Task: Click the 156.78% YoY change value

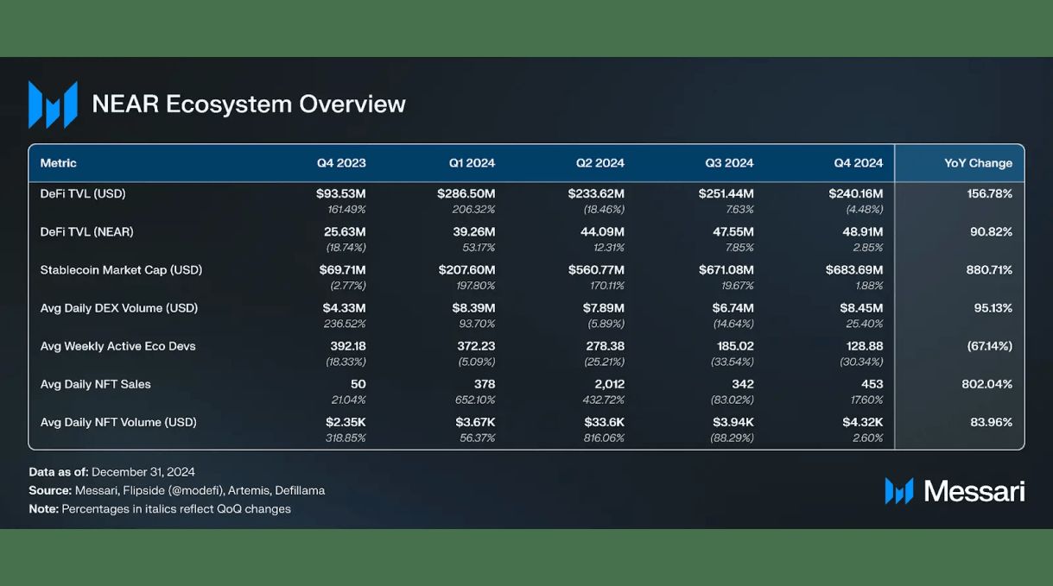Action: [990, 194]
